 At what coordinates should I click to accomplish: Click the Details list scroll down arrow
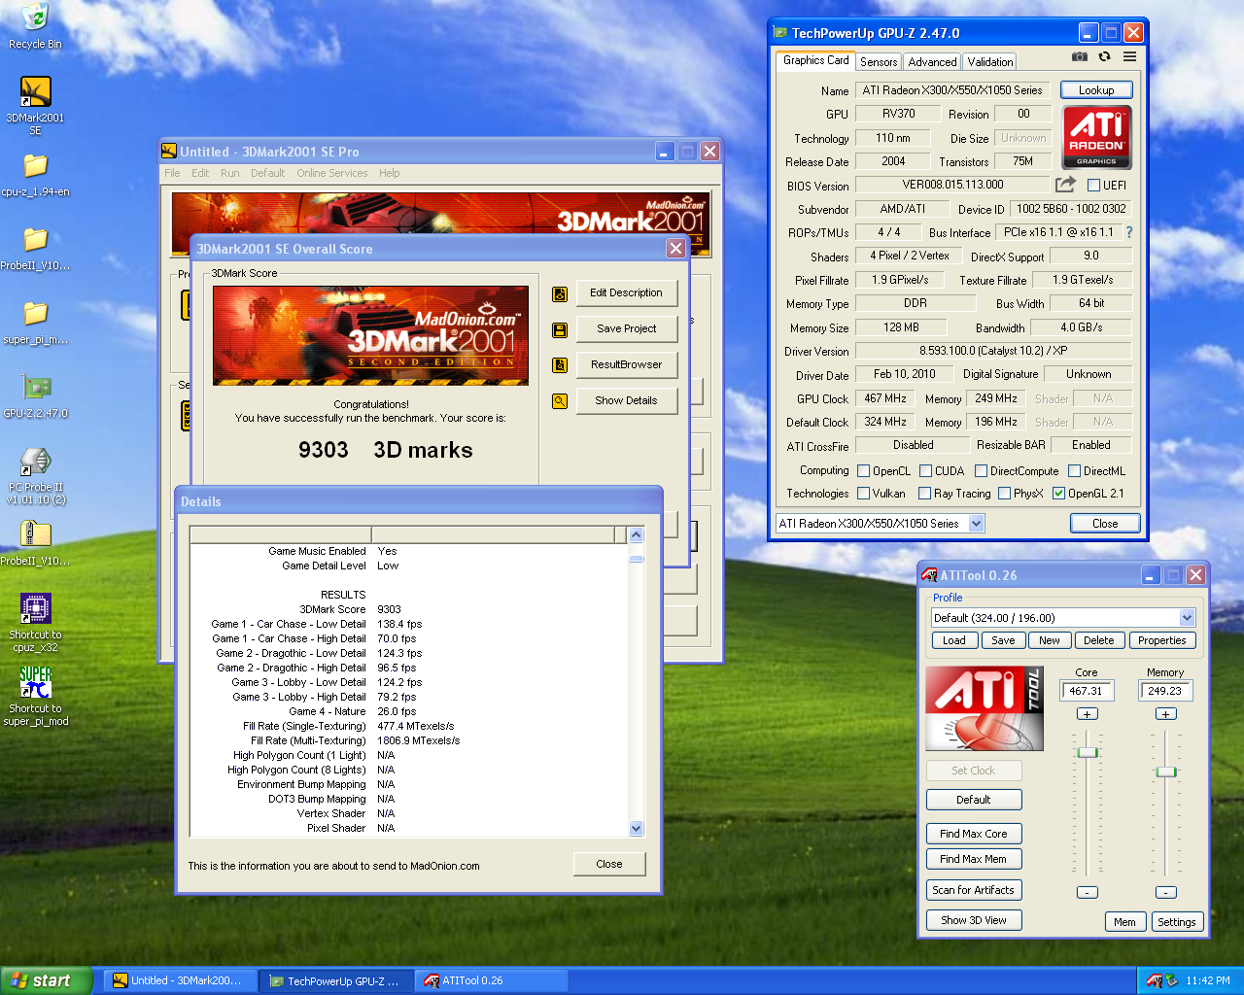pos(637,829)
